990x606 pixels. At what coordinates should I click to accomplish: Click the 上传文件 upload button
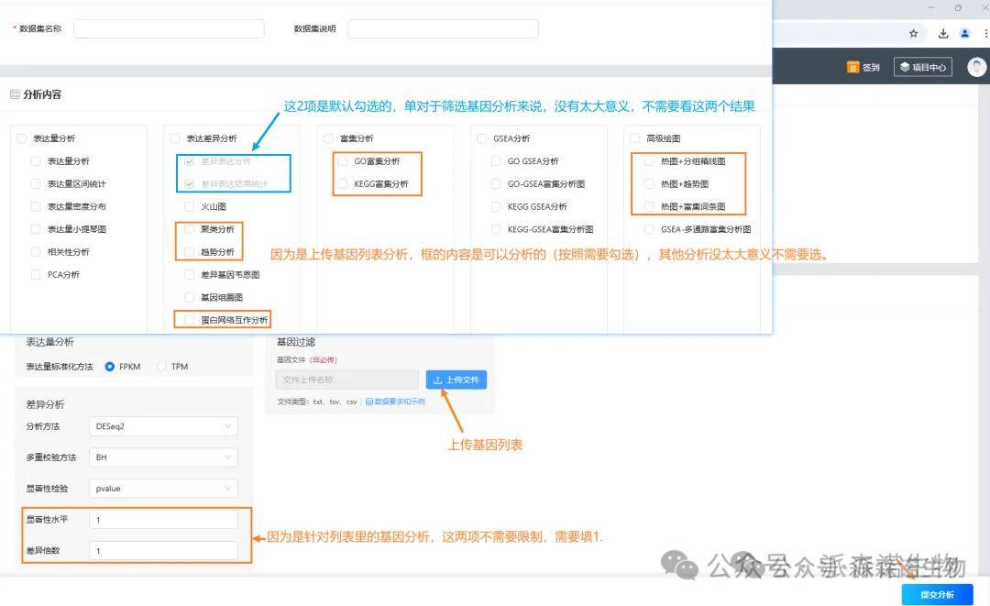[456, 380]
